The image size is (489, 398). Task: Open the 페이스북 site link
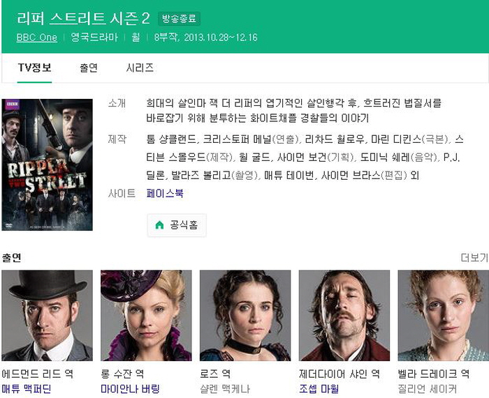(x=165, y=193)
